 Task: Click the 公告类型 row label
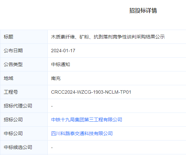coord(13,64)
